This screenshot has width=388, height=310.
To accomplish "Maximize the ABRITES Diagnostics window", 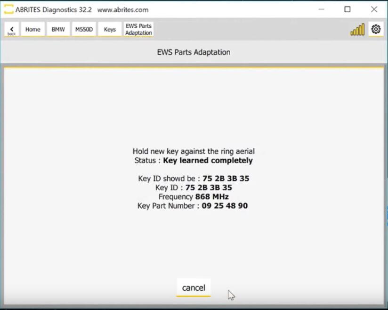I will pos(348,9).
